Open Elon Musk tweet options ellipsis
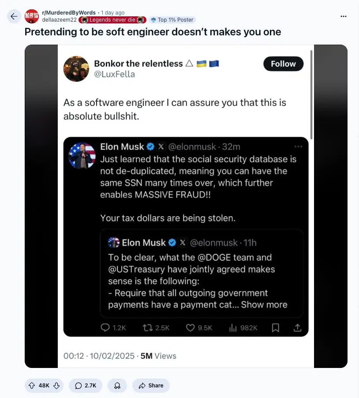 [298, 147]
